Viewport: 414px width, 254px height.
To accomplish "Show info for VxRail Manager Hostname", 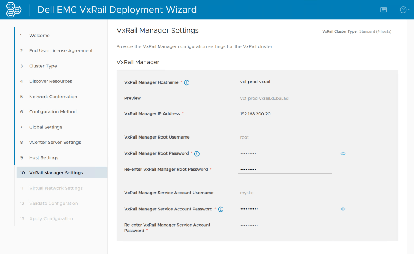I will pos(187,82).
